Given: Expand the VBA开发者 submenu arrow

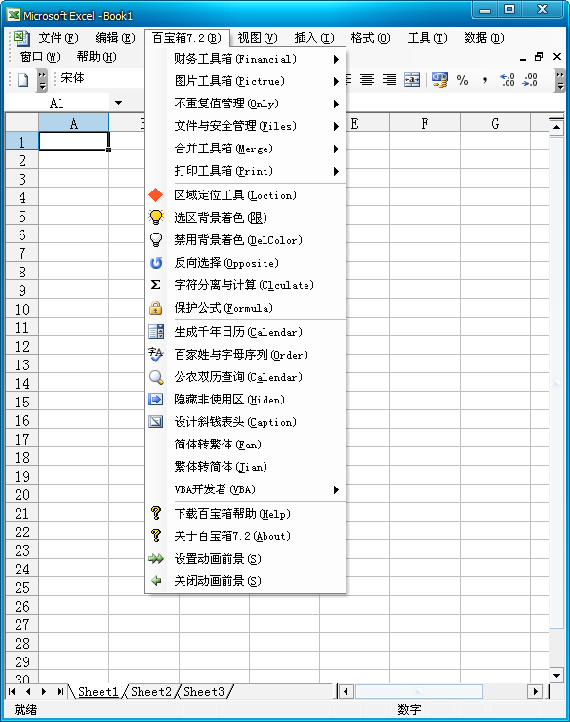Looking at the screenshot, I should click(336, 489).
